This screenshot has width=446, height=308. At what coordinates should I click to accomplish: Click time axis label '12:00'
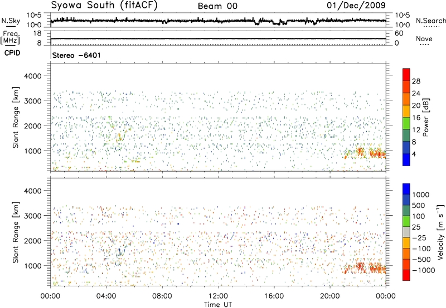point(218,296)
